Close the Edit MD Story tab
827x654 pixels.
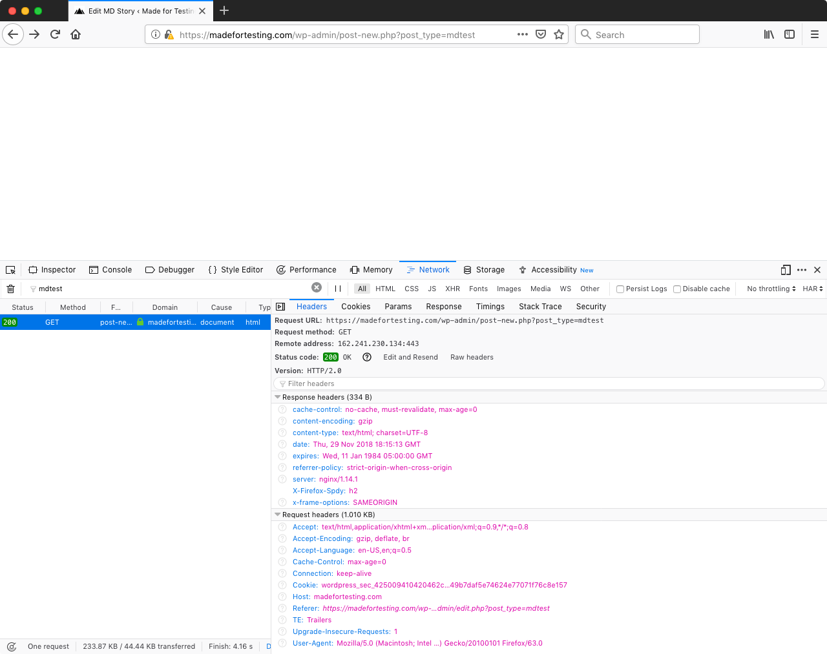[202, 11]
